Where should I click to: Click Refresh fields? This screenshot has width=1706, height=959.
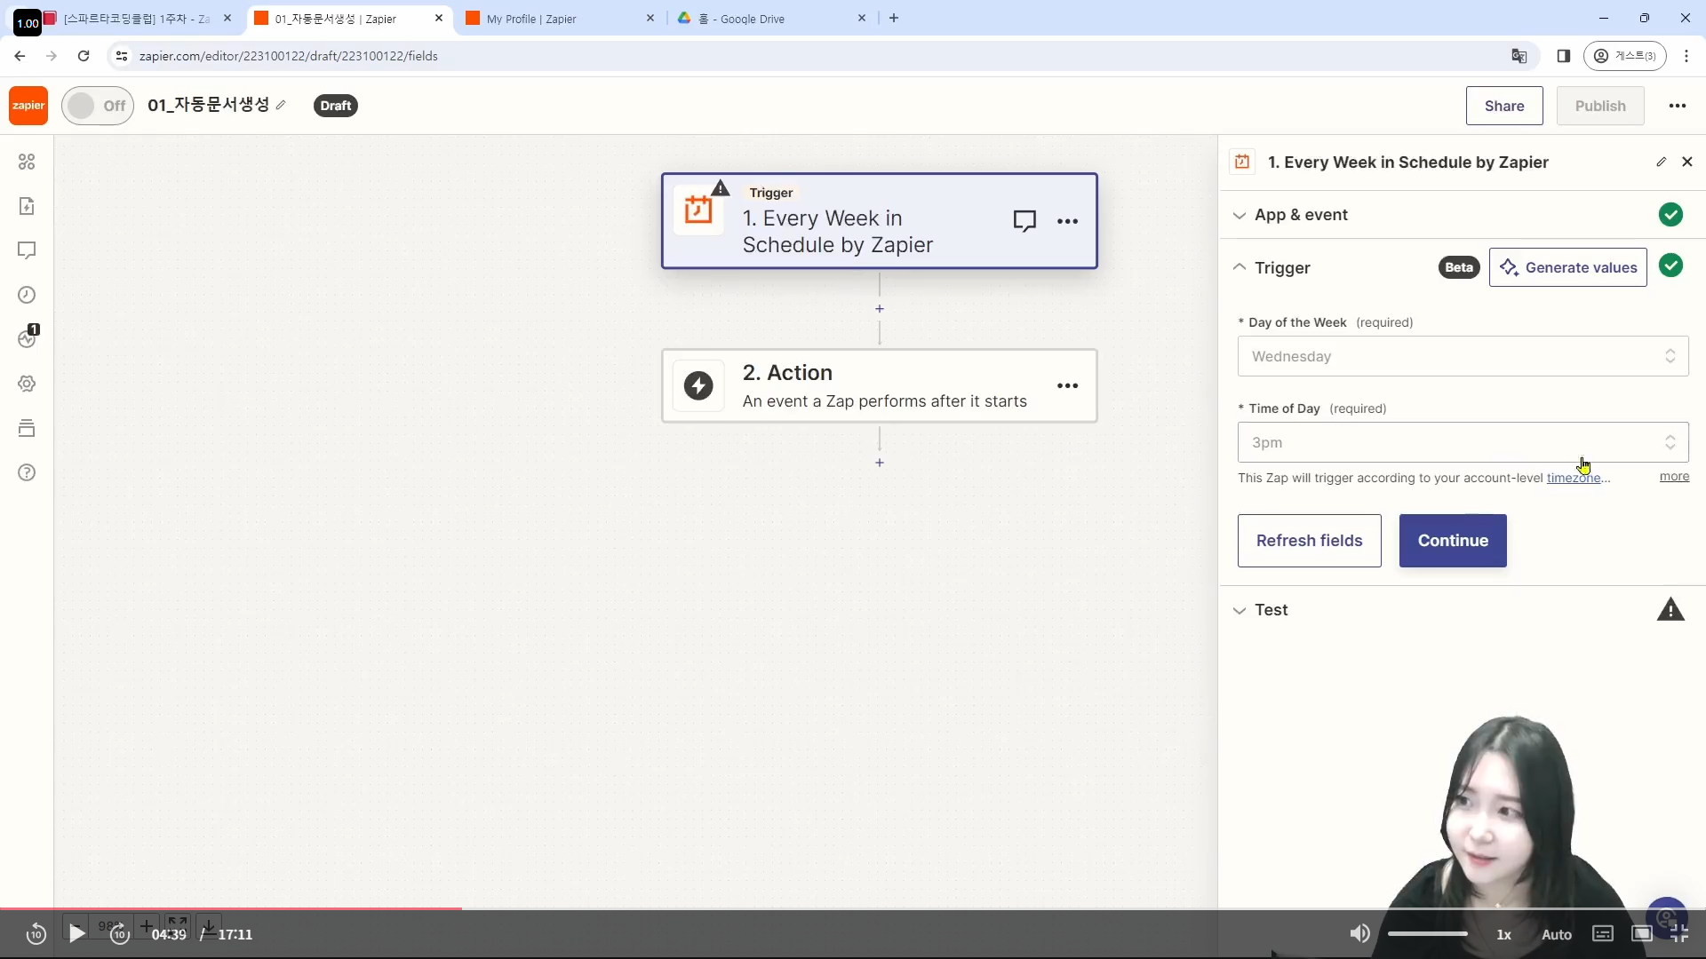coord(1310,541)
